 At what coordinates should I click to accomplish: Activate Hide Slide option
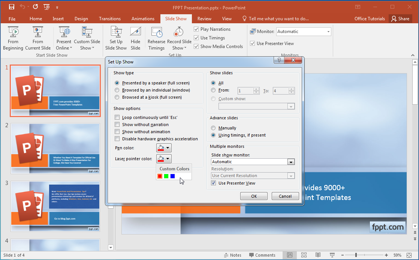[135, 38]
